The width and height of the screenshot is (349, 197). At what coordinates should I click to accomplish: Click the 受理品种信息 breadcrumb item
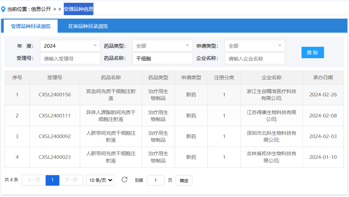79,9
